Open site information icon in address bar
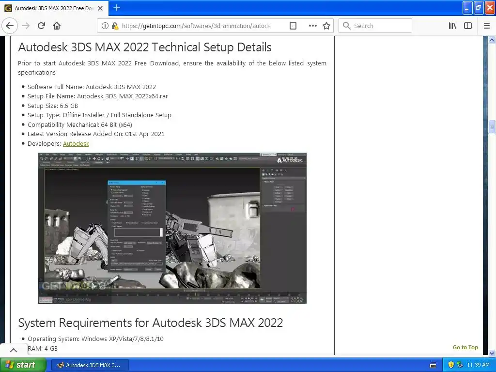Screen dimensions: 496x372 click(x=105, y=26)
